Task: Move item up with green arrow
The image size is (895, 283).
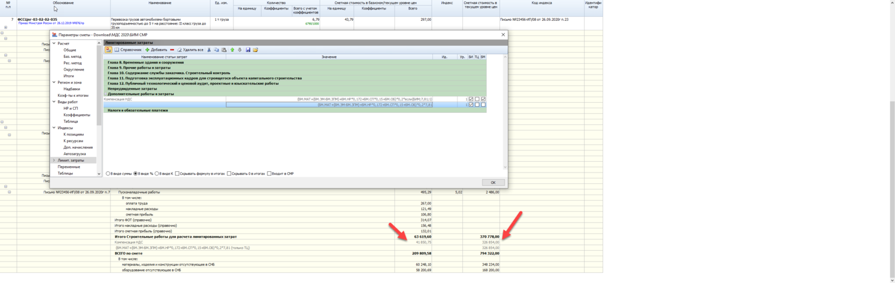Action: (x=232, y=50)
